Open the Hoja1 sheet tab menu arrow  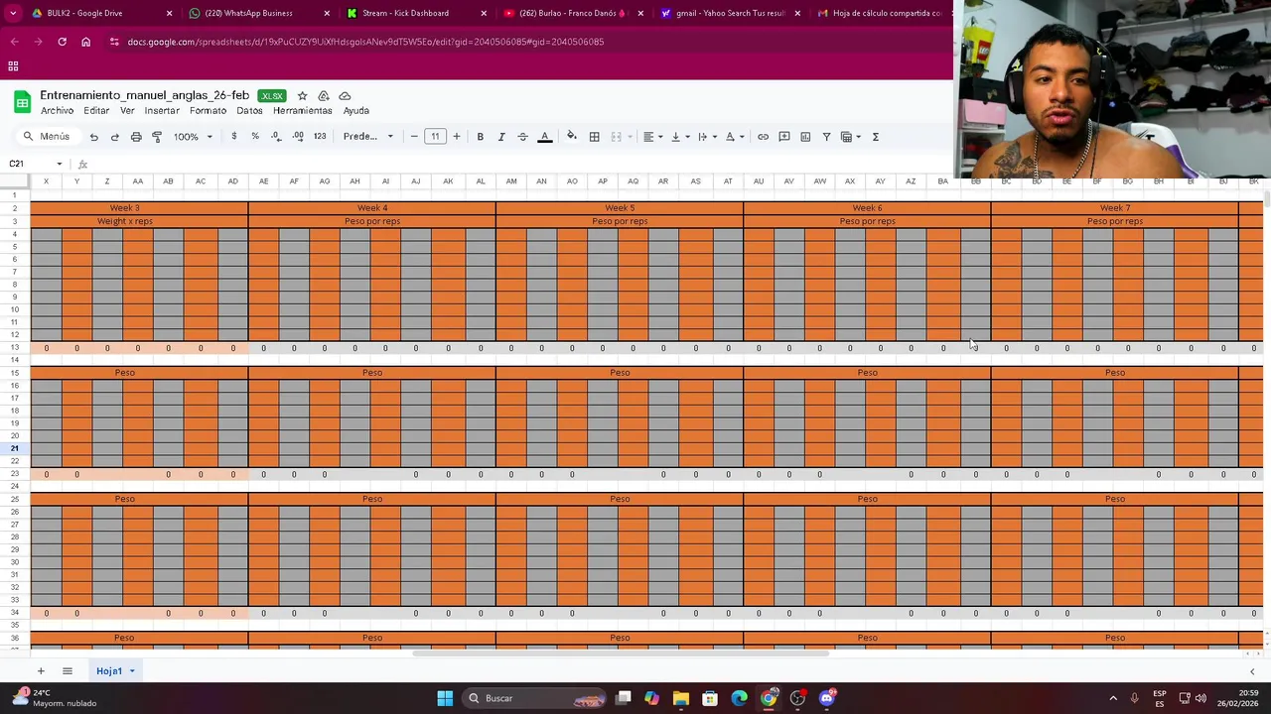click(131, 671)
